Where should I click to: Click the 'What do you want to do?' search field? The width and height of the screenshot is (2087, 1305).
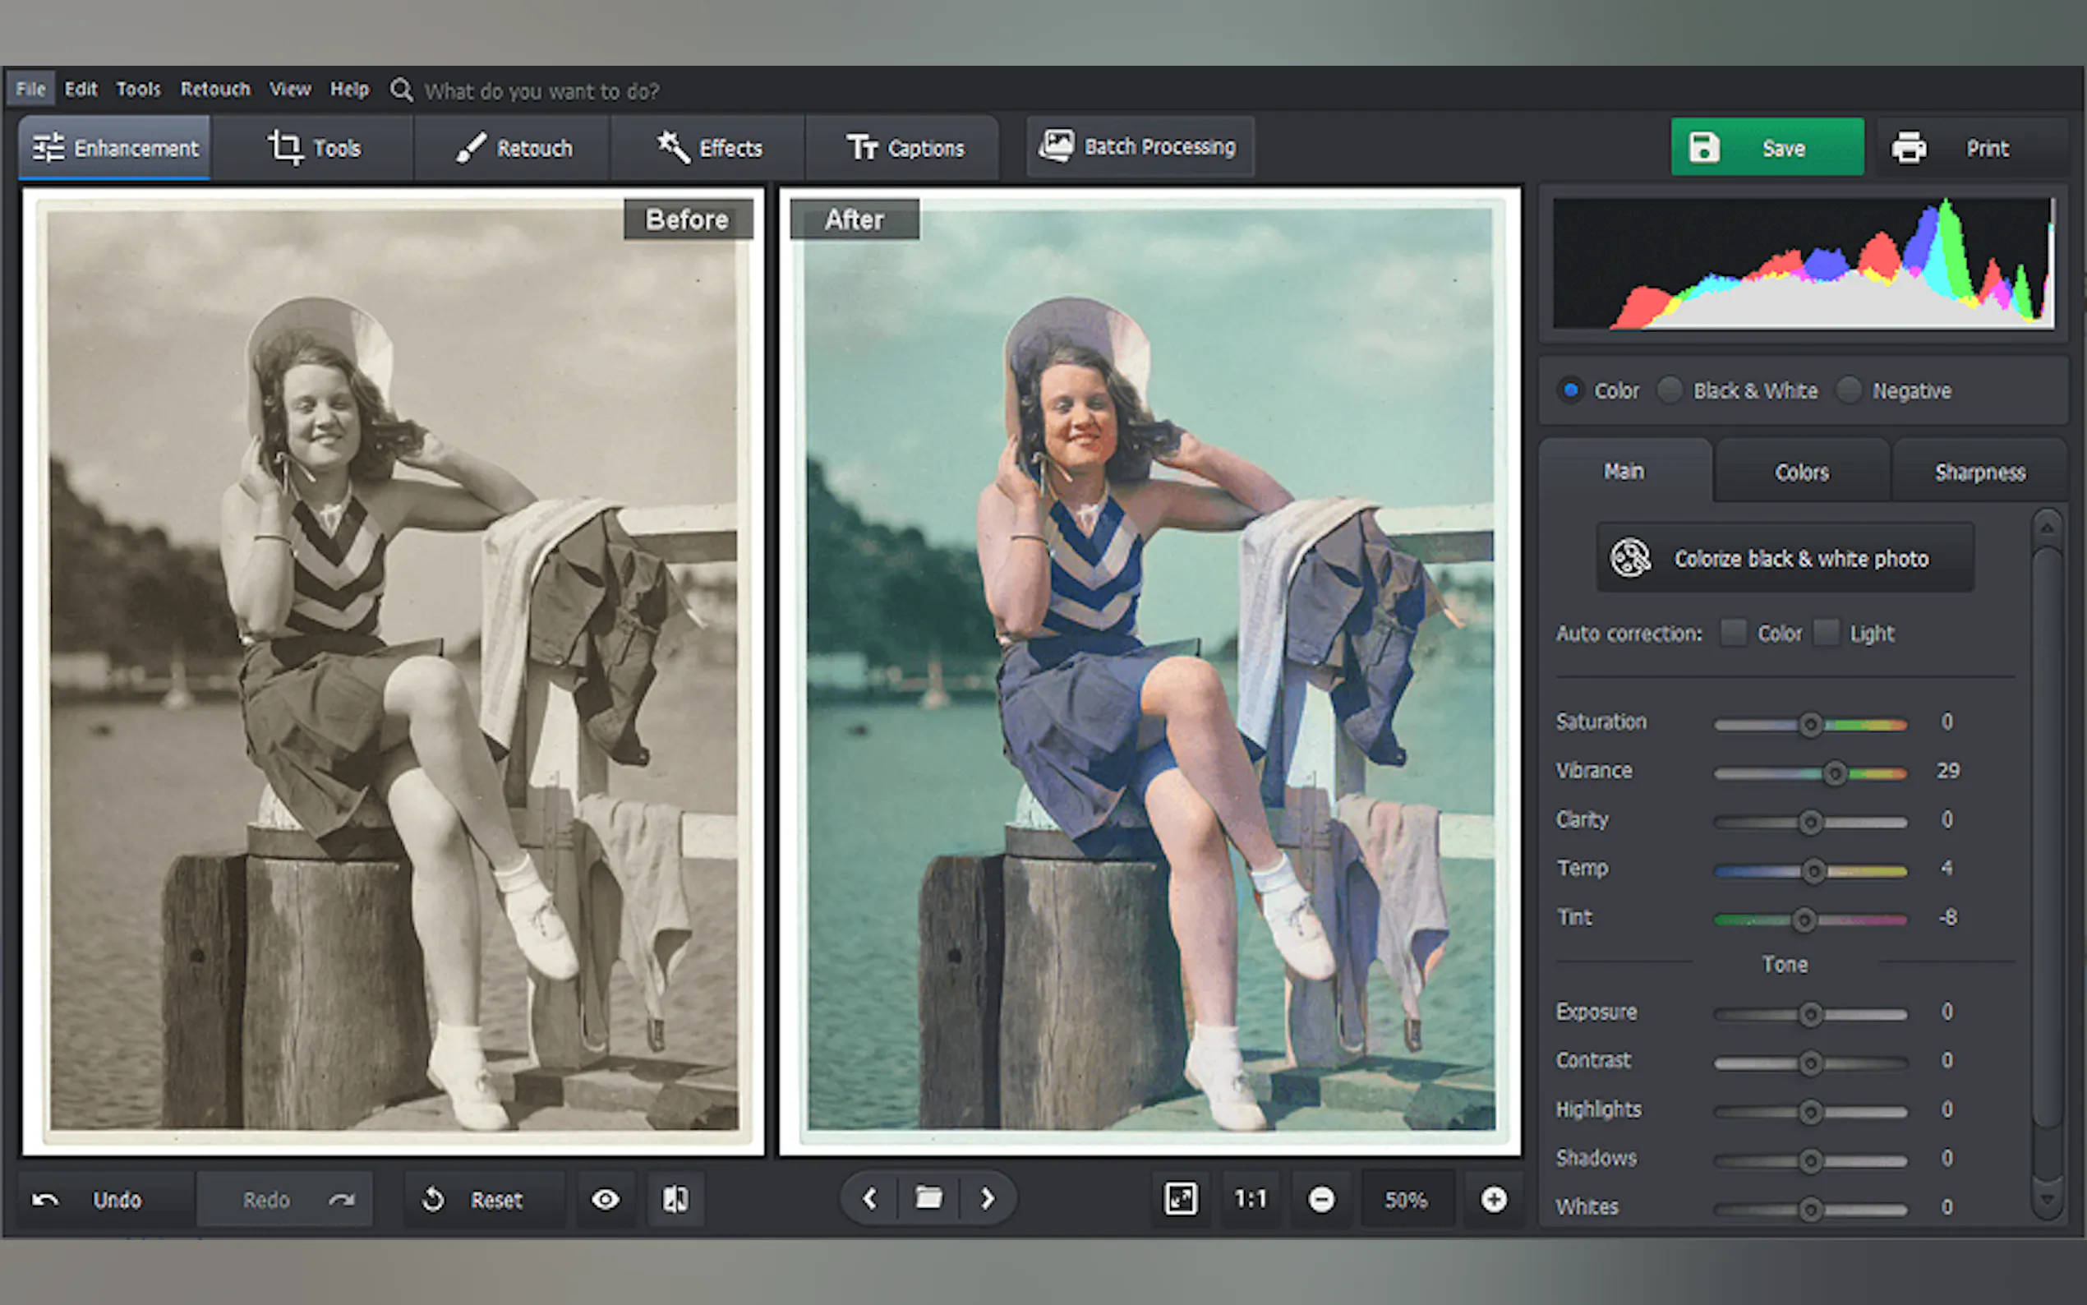pyautogui.click(x=541, y=90)
